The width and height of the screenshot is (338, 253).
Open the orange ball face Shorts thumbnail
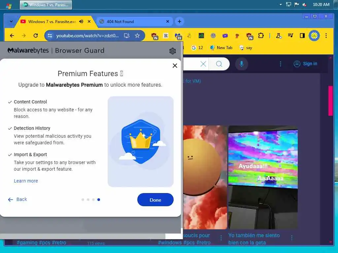point(205,177)
